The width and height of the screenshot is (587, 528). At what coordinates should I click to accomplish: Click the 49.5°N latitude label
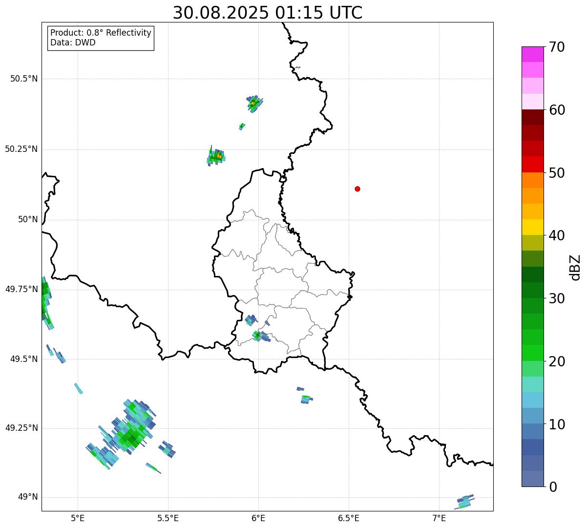coord(25,359)
